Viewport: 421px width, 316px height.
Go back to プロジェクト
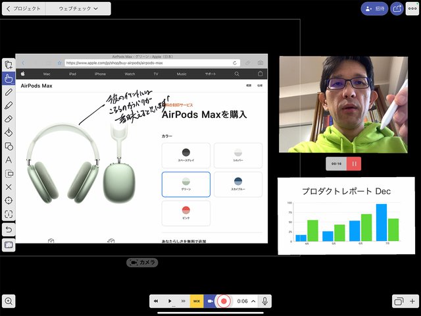click(24, 9)
